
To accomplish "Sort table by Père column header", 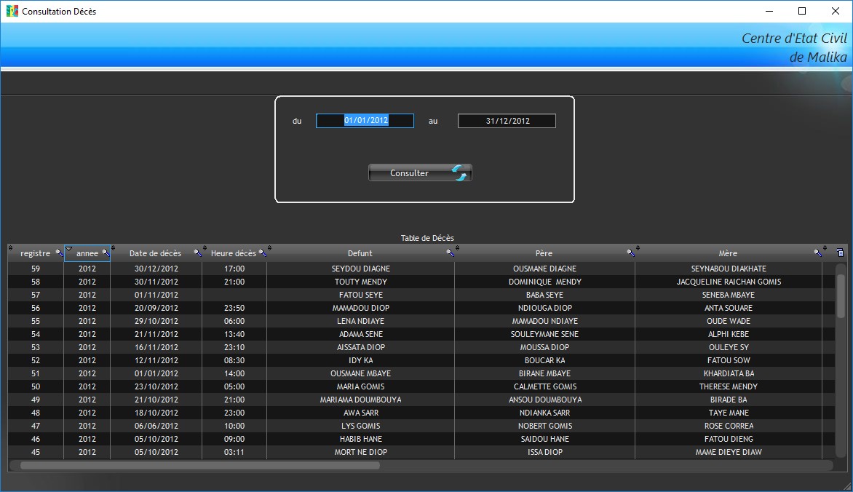I will pyautogui.click(x=543, y=253).
